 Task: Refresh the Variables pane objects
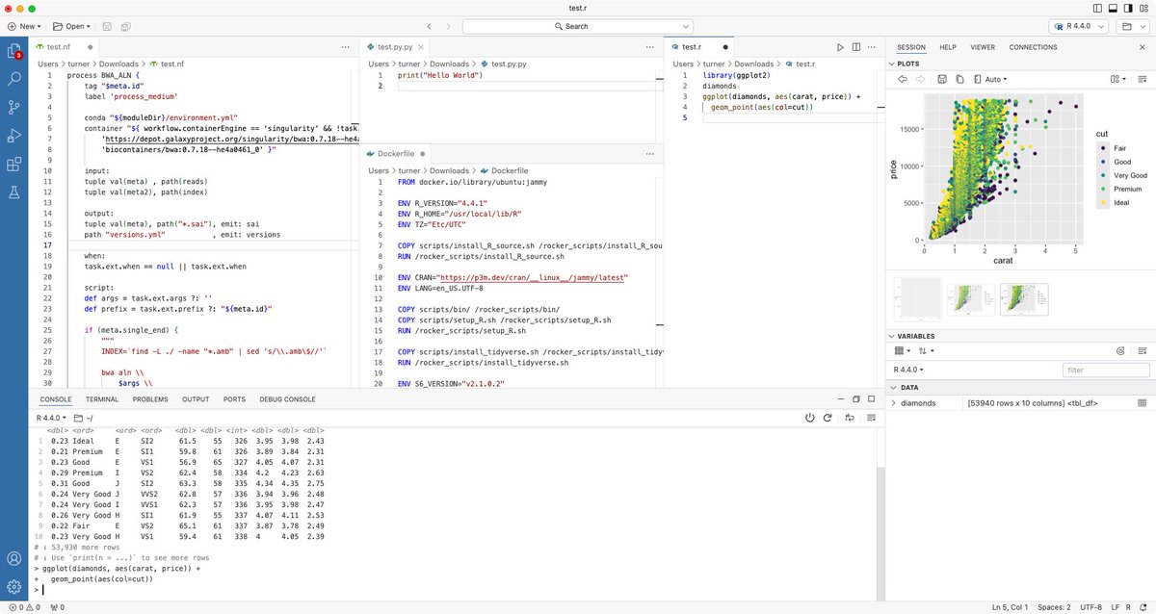(x=1120, y=352)
